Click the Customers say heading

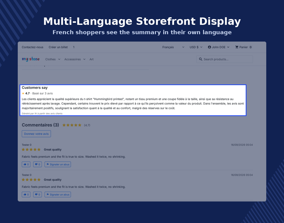35,88
